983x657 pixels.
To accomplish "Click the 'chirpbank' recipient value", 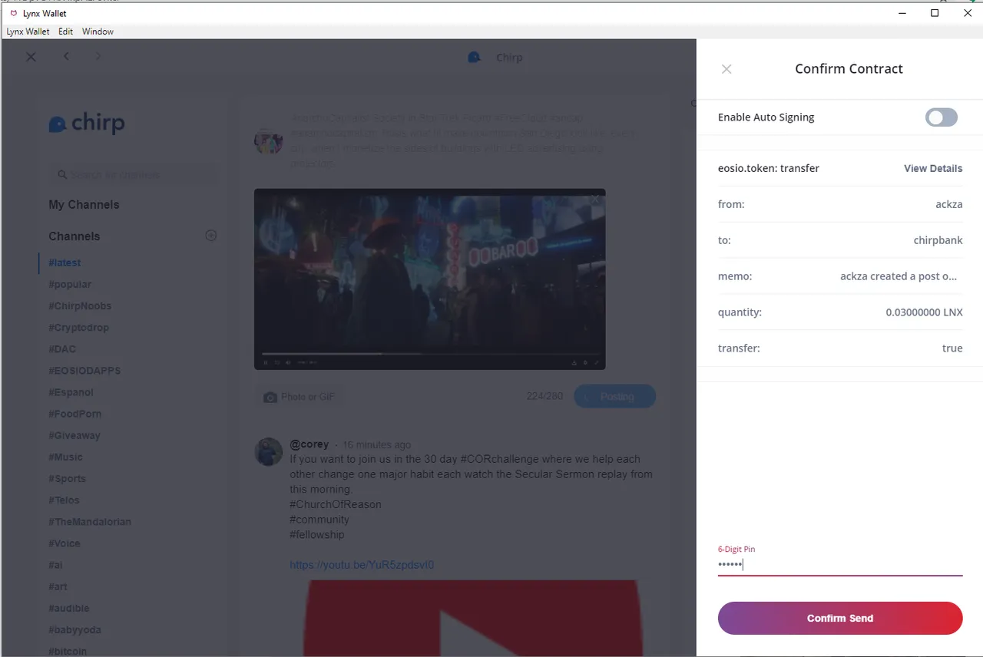I will [x=938, y=240].
